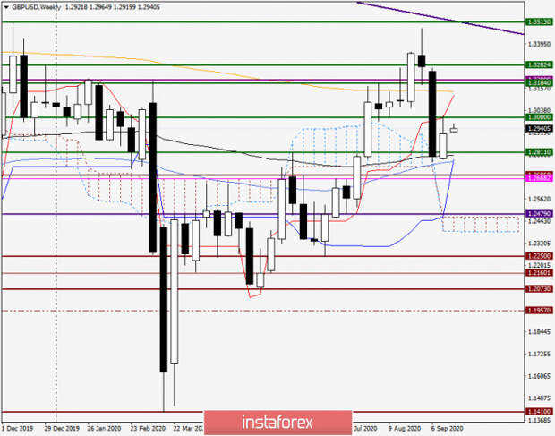Select the green 1.35130 price label
Viewport: 555px width, 436px height.
pyautogui.click(x=539, y=22)
